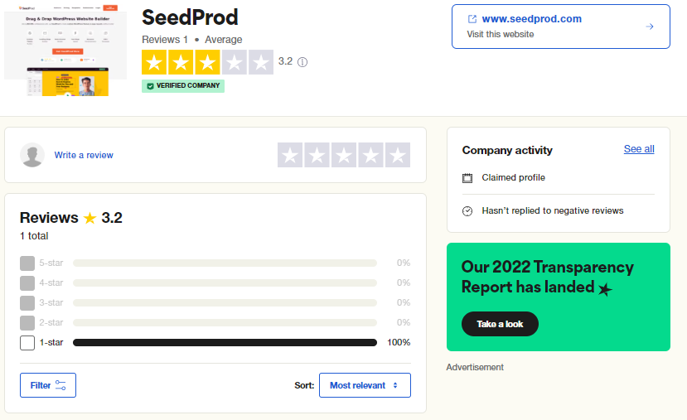Screen dimensions: 687x420
Task: Click the arrow icon in the website card
Action: [650, 27]
